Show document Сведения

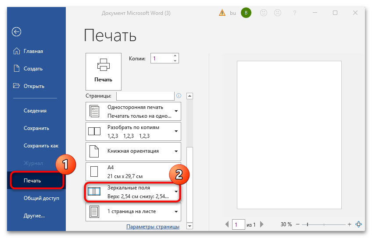coord(35,111)
